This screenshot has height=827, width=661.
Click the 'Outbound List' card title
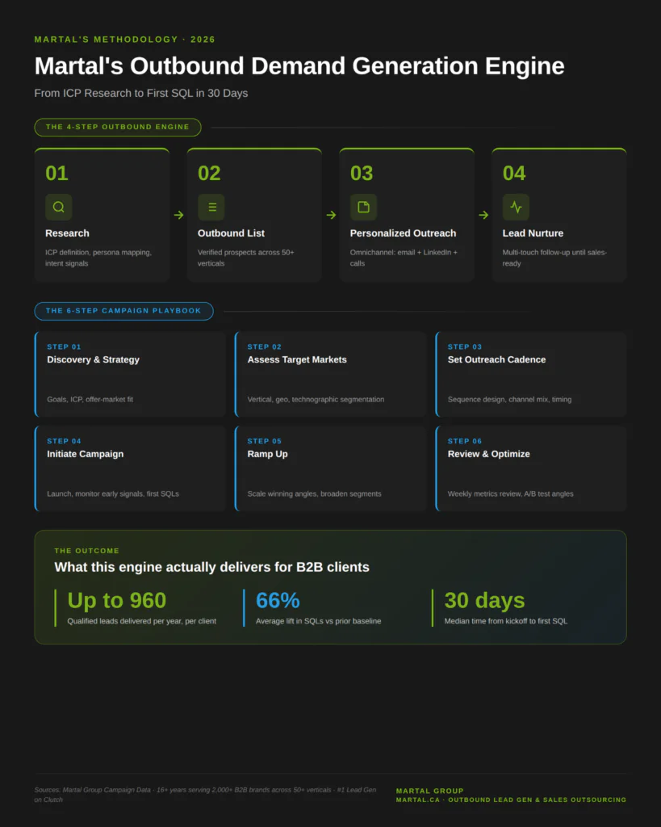231,233
